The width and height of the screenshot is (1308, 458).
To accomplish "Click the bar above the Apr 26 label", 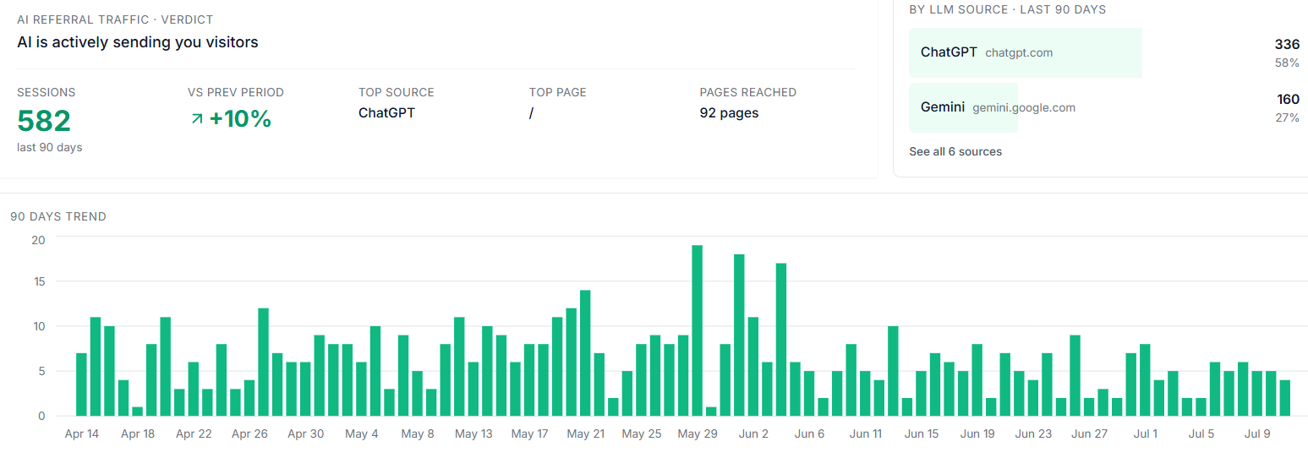I will (249, 398).
